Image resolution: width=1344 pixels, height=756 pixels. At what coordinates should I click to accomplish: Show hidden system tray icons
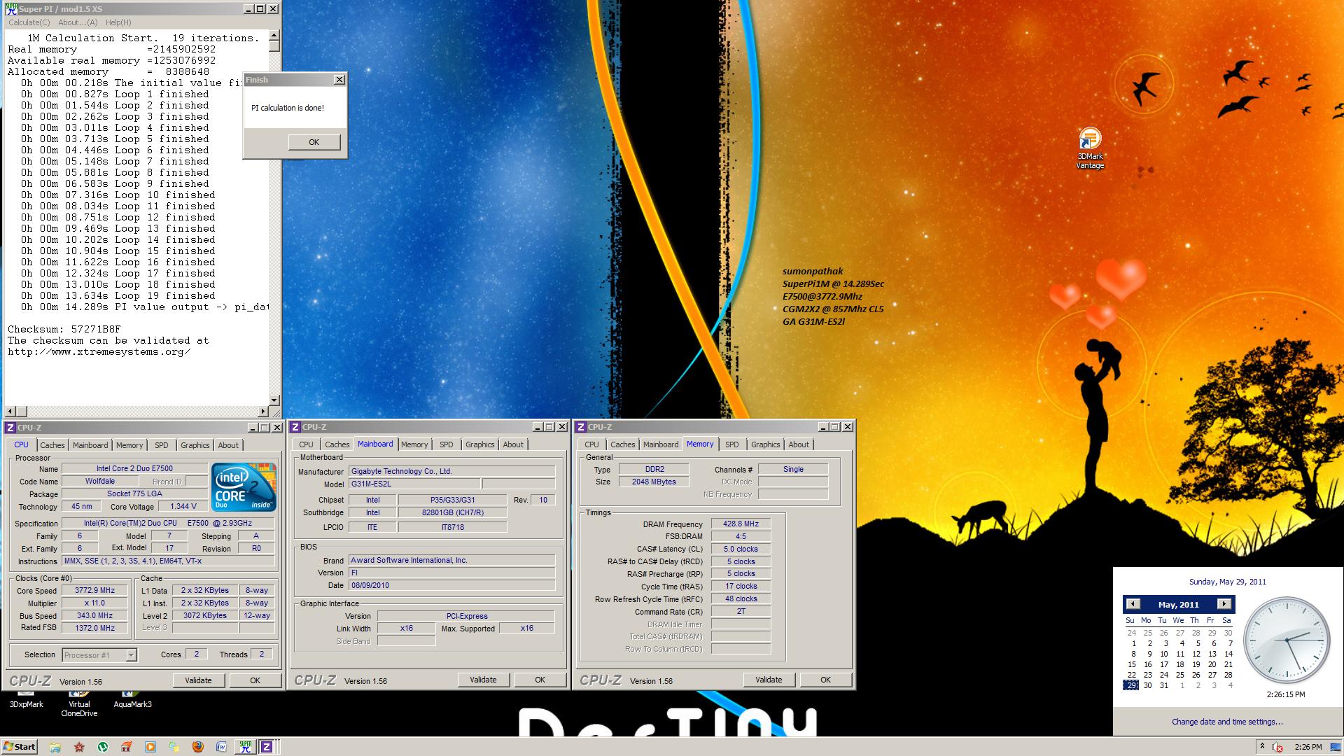point(1261,747)
